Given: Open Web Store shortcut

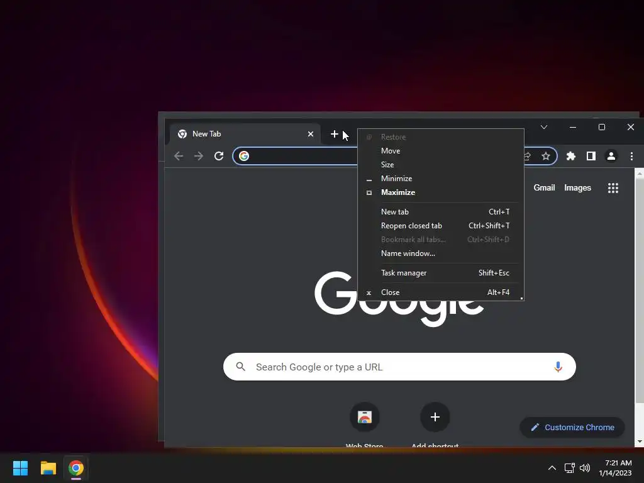Looking at the screenshot, I should [365, 418].
